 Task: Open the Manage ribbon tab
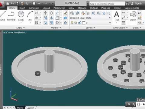click(x=82, y=8)
